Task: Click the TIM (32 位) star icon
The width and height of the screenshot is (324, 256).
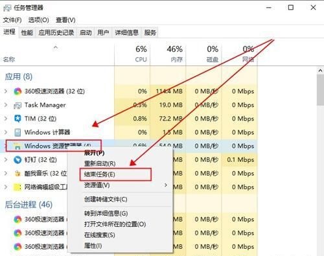Action: tap(17, 119)
